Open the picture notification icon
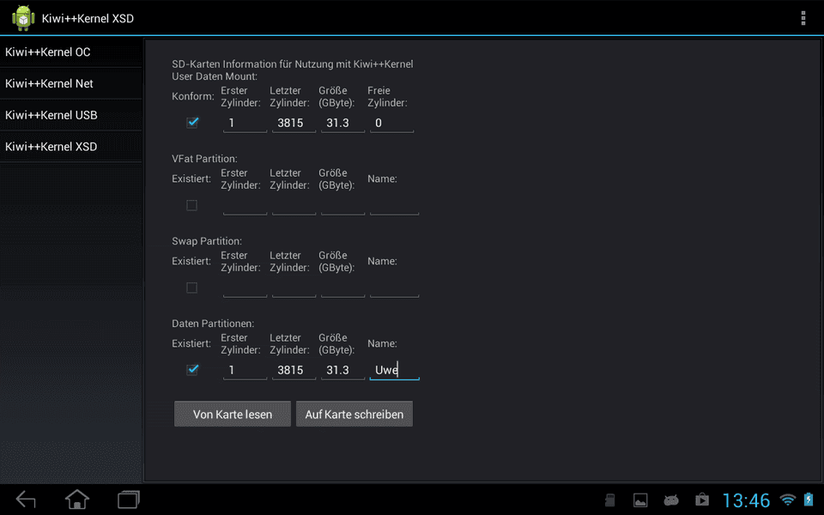Screen dimensions: 824x515 point(640,500)
